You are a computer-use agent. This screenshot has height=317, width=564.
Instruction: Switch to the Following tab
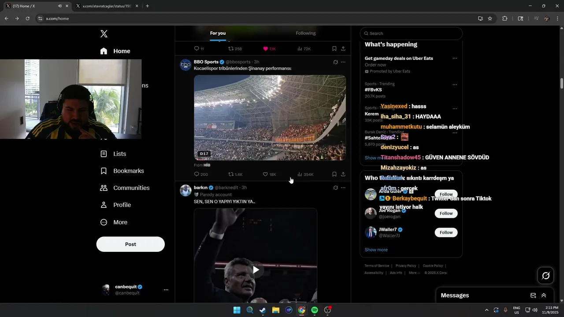pyautogui.click(x=306, y=33)
